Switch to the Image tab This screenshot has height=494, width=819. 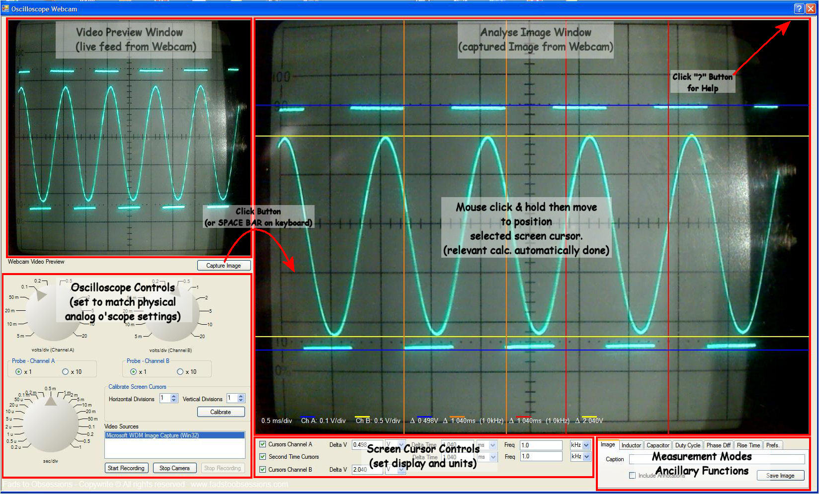click(x=608, y=445)
